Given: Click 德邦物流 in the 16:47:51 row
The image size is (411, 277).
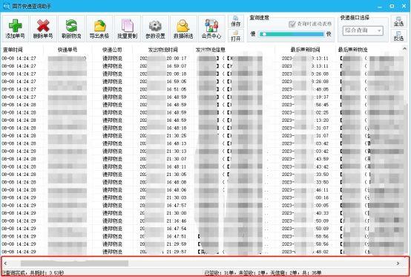Looking at the screenshot, I should [x=112, y=236].
